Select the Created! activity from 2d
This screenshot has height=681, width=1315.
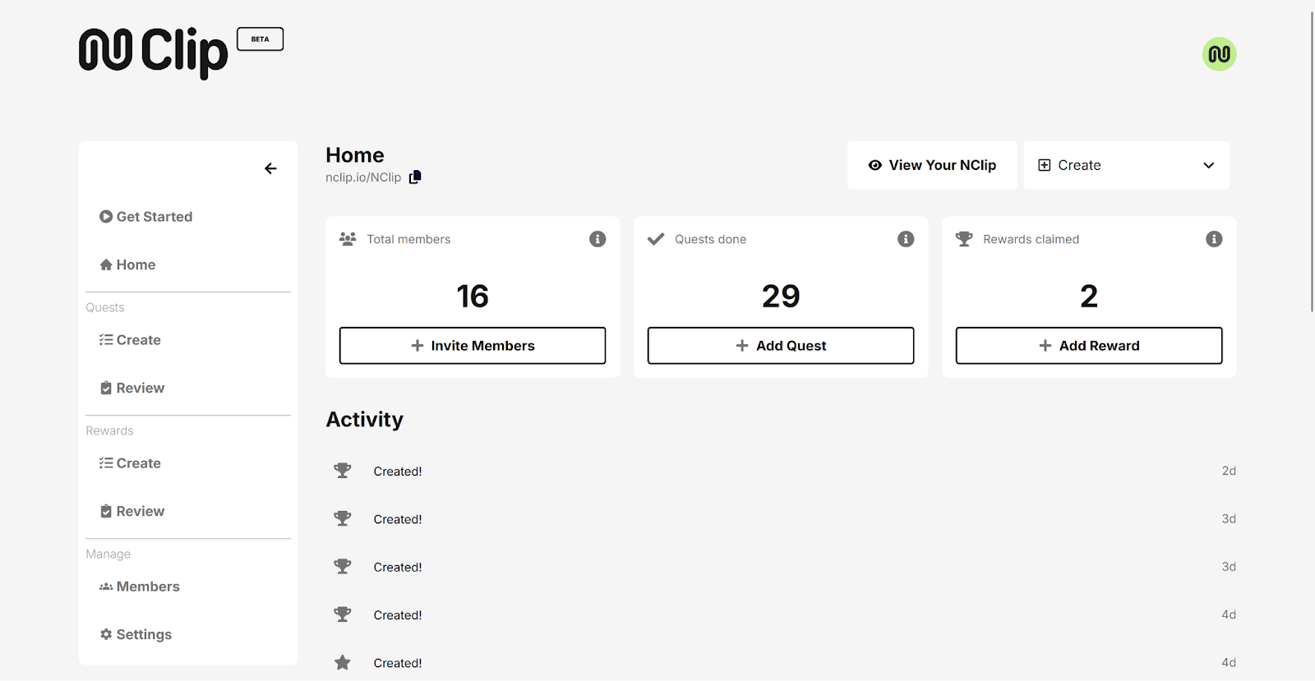tap(398, 472)
